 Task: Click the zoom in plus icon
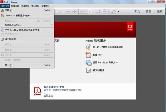coord(74,11)
